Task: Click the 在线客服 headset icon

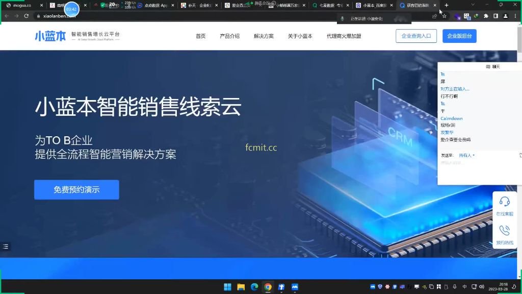Action: [x=504, y=202]
